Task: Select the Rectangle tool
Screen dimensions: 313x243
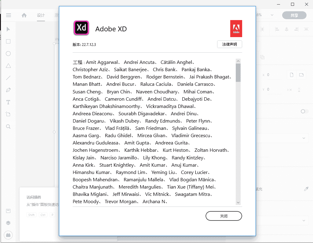Action: point(9,41)
